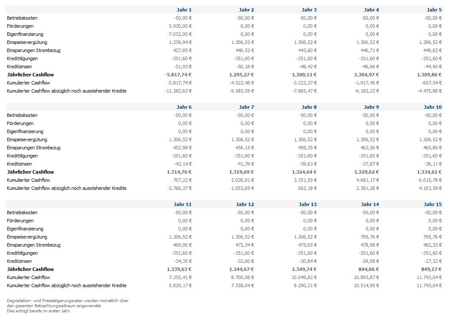Click the value 7.558,04 €
Screen dimensions: 449x320
[242, 285]
